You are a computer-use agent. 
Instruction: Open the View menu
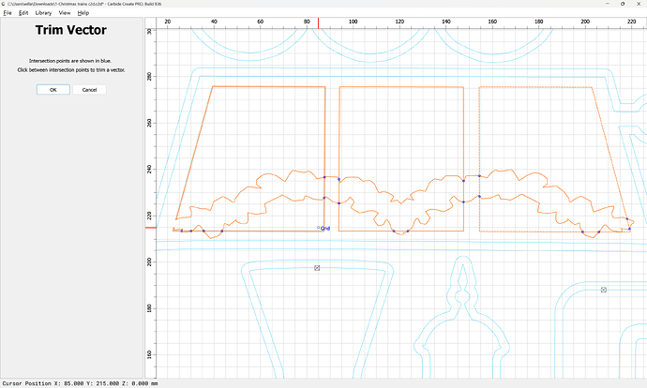coord(65,13)
